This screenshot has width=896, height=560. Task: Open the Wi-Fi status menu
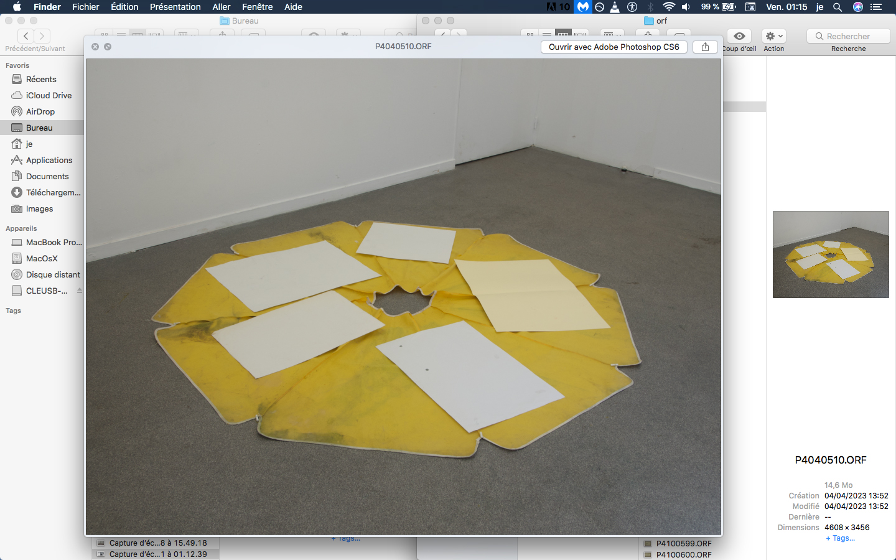(669, 7)
